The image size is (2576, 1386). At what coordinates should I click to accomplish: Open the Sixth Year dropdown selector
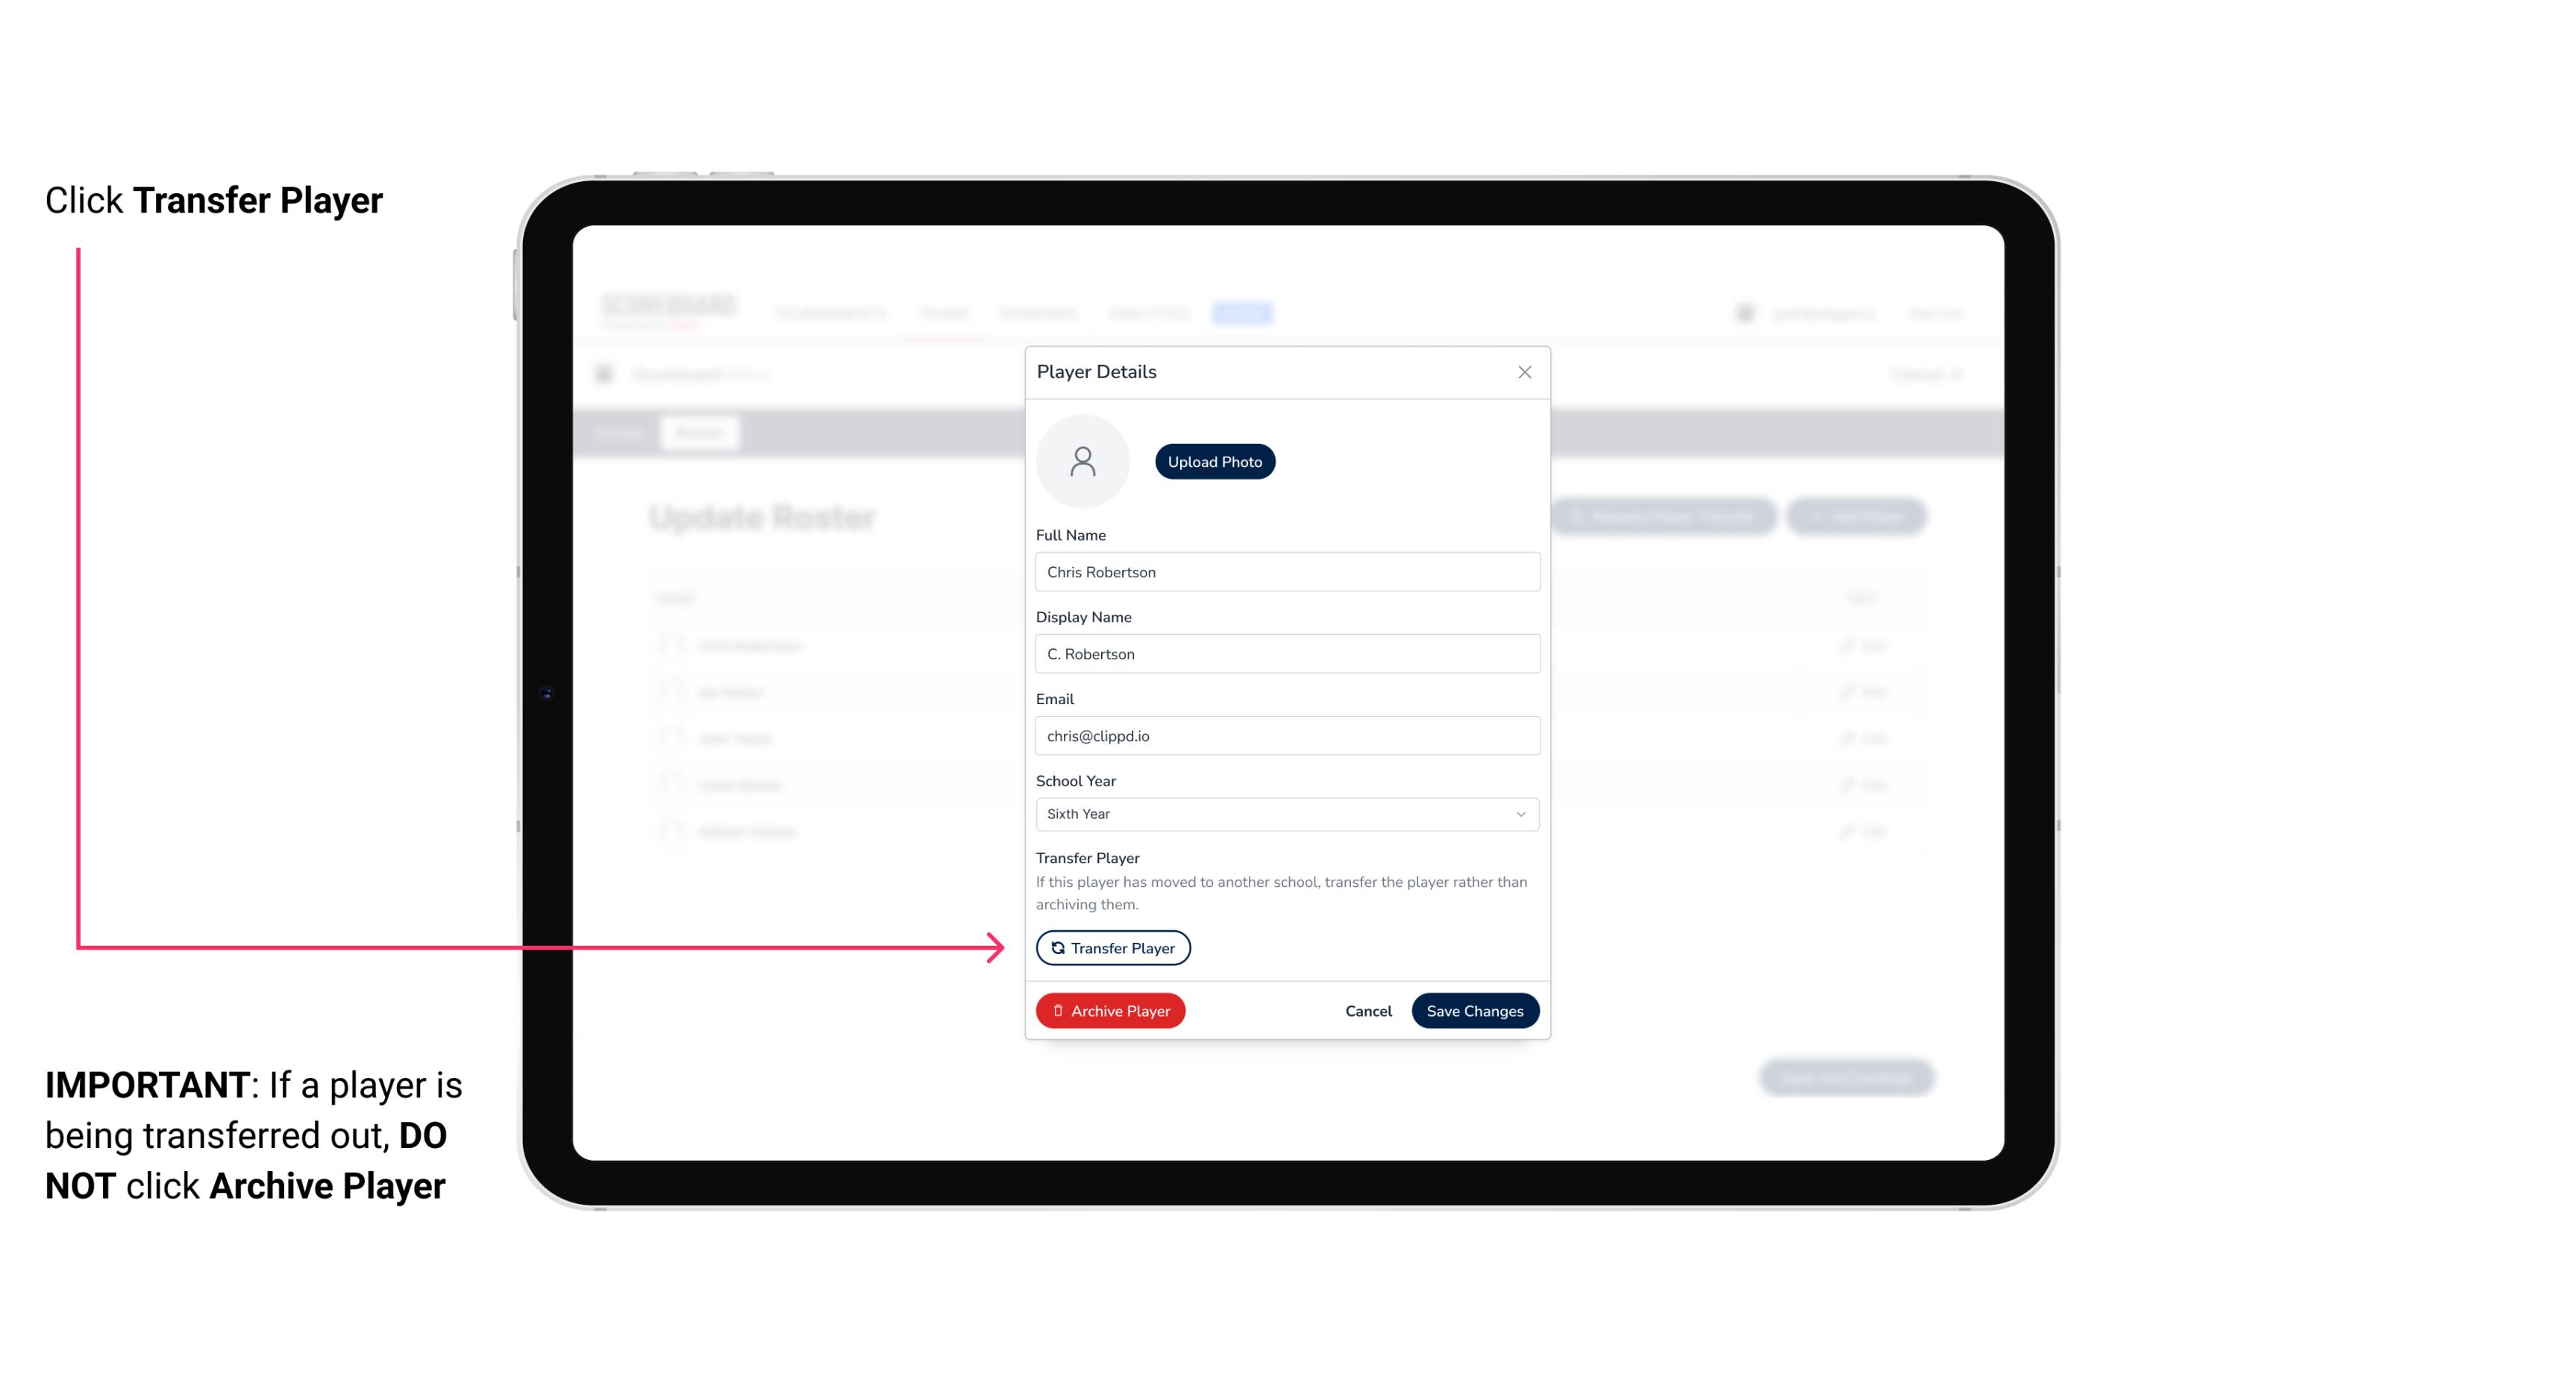tap(1285, 812)
